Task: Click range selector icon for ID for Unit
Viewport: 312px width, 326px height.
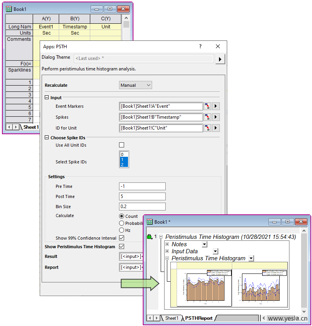Action: tap(207, 128)
